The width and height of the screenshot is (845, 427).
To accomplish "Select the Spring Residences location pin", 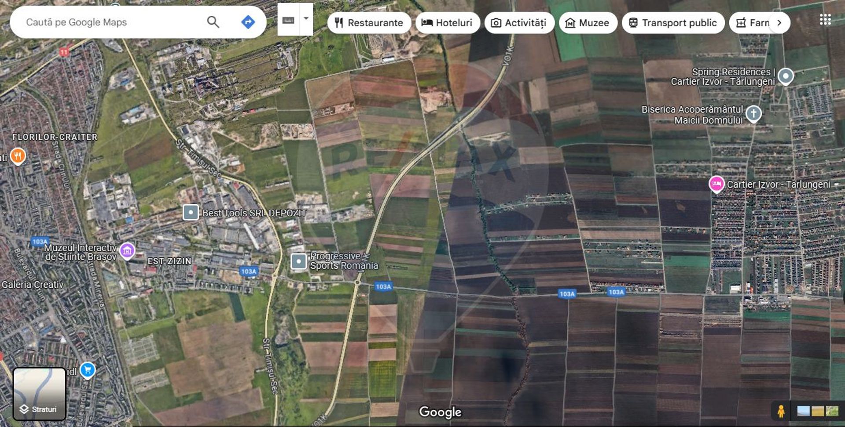I will click(786, 76).
